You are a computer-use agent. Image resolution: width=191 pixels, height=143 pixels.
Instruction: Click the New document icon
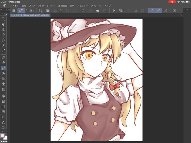click(41, 11)
